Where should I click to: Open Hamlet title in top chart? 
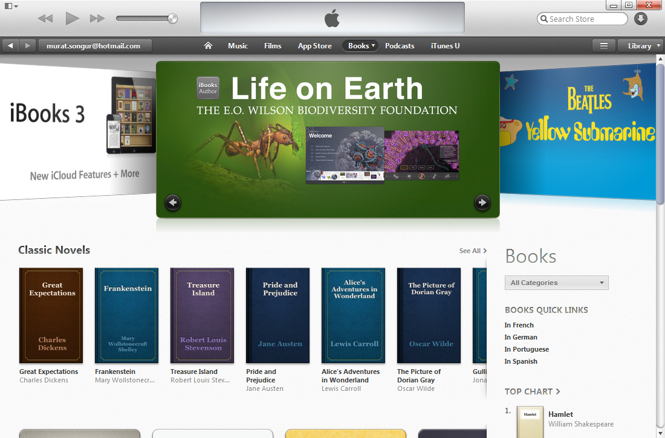pos(560,414)
